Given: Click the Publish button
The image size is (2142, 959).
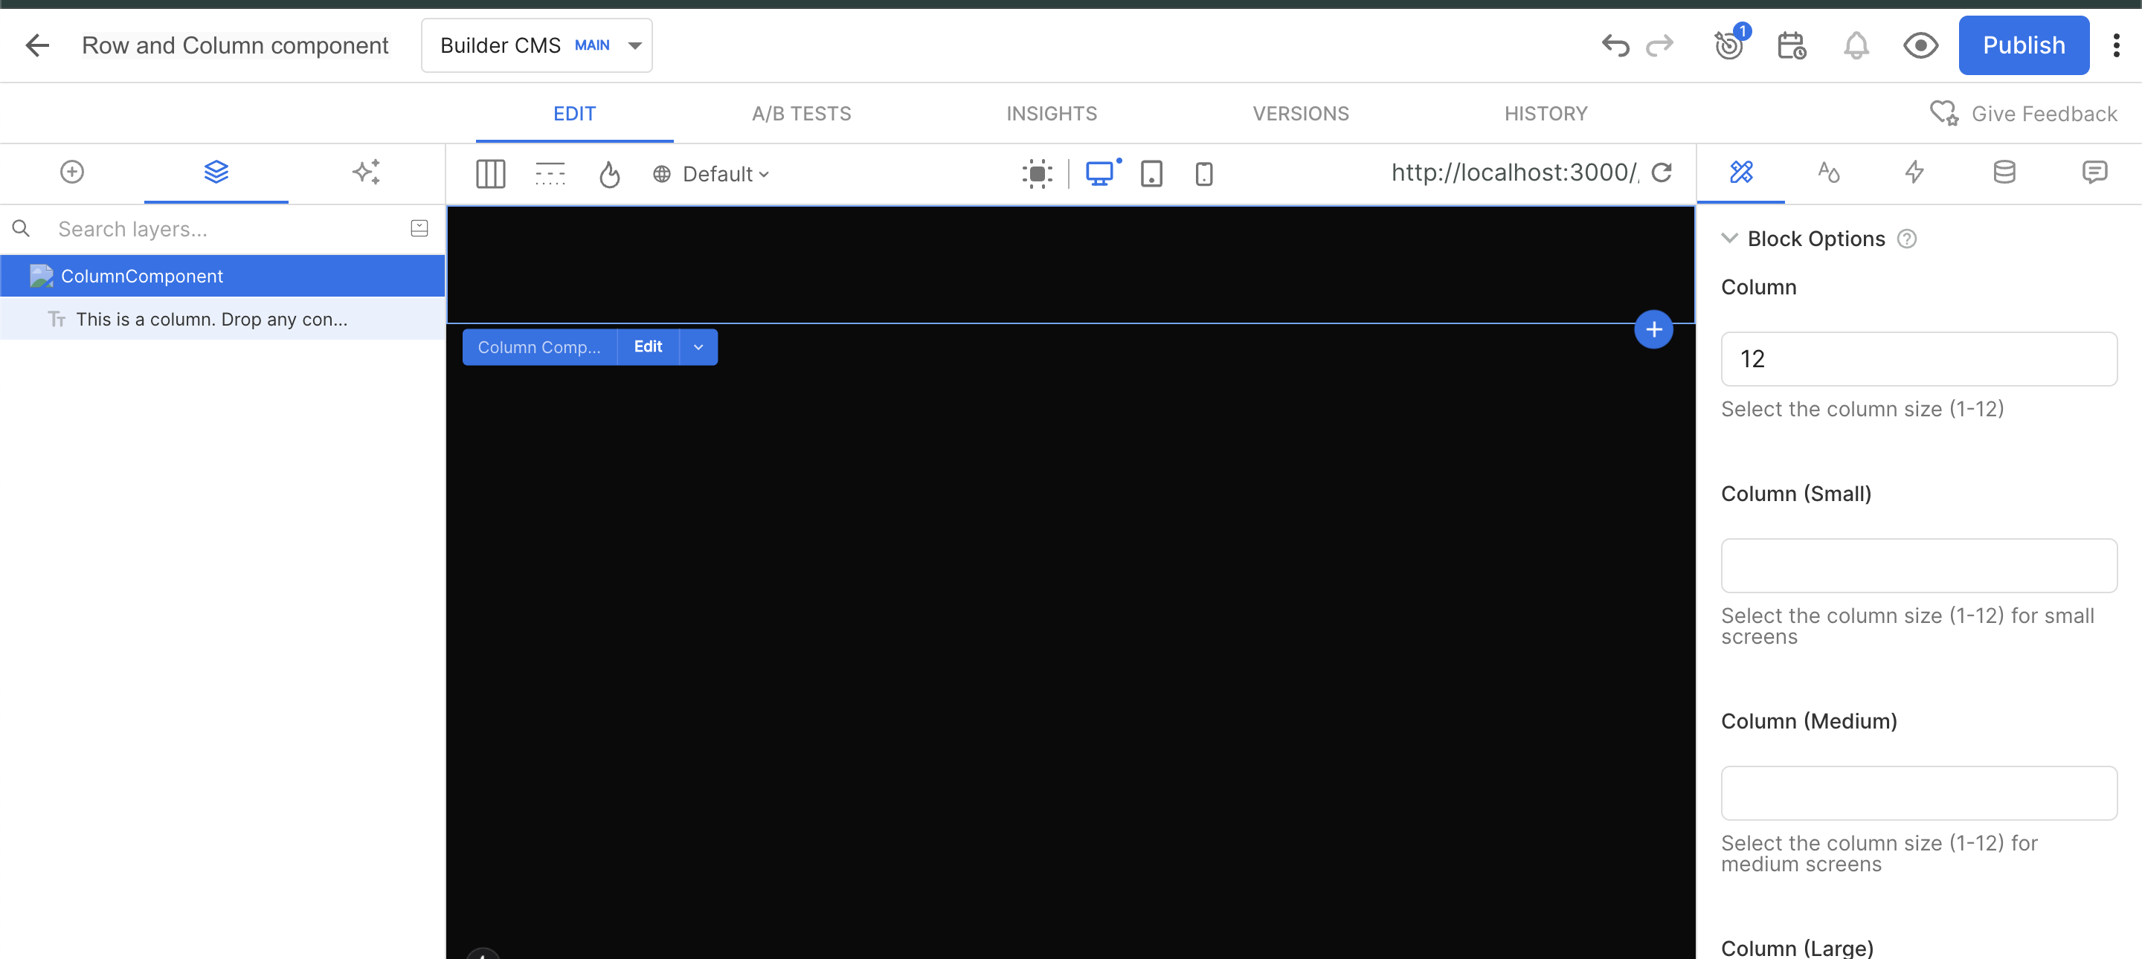Looking at the screenshot, I should 2022,45.
